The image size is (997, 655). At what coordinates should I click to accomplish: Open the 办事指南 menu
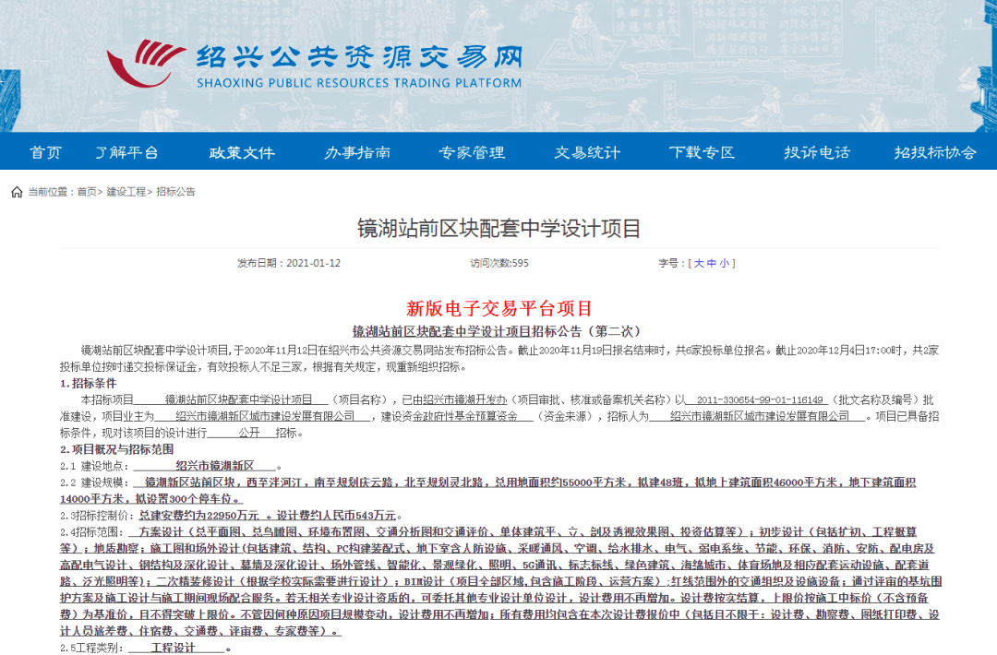357,152
